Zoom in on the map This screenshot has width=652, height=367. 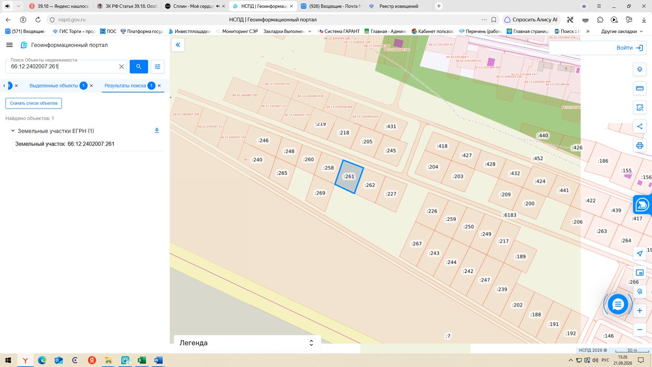(640, 310)
